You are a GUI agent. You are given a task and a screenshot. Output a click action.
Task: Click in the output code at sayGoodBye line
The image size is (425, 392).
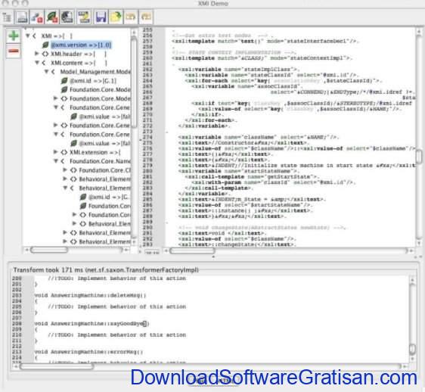tap(92, 323)
